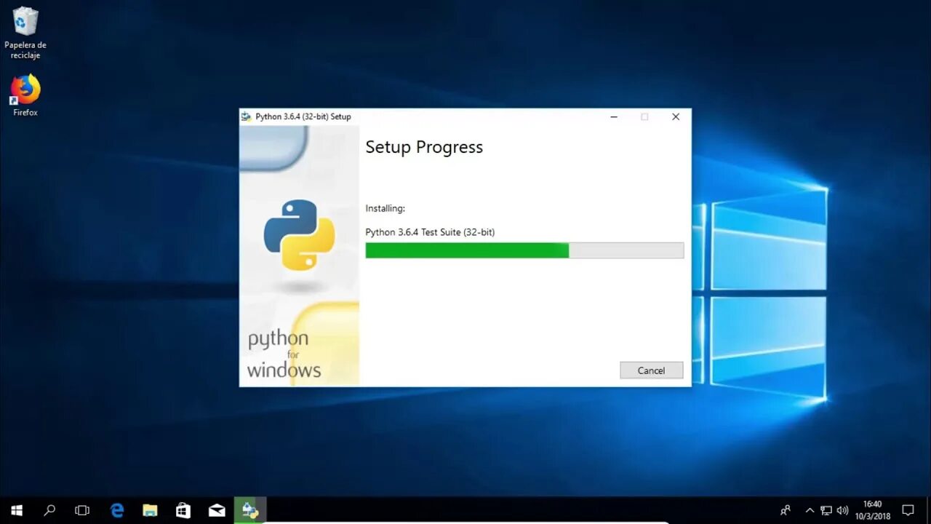931x524 pixels.
Task: Click the Python icon in the setup title bar
Action: [x=247, y=116]
